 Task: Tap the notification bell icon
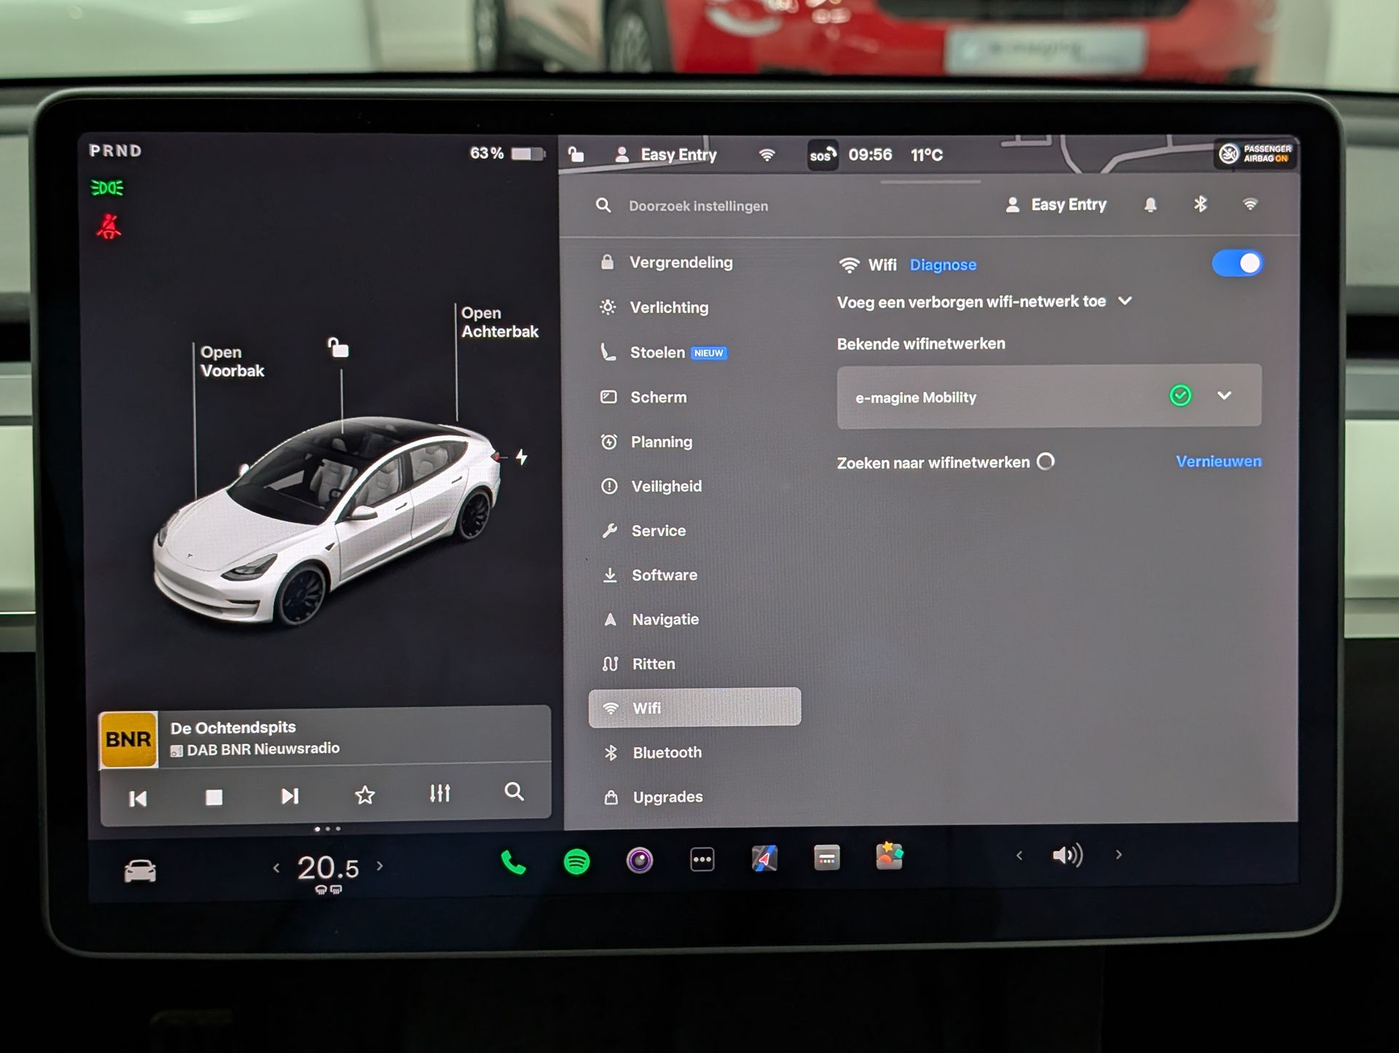click(x=1150, y=205)
